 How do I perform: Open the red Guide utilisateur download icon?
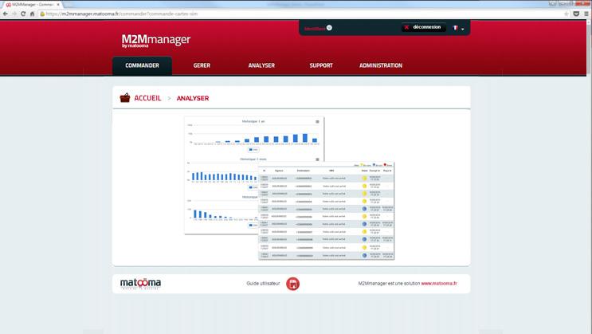[x=293, y=284]
